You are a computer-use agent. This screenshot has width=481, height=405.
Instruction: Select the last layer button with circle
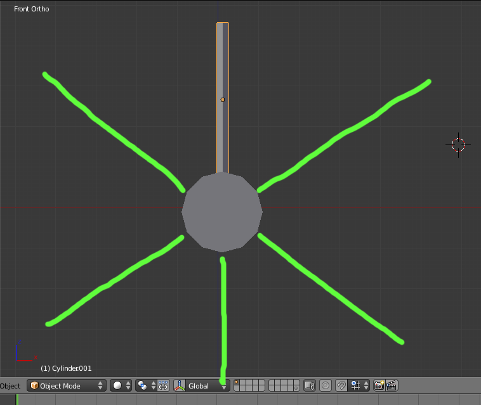(296, 389)
